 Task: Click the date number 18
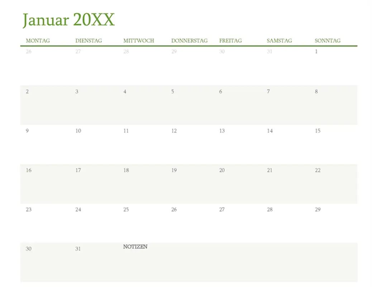126,170
